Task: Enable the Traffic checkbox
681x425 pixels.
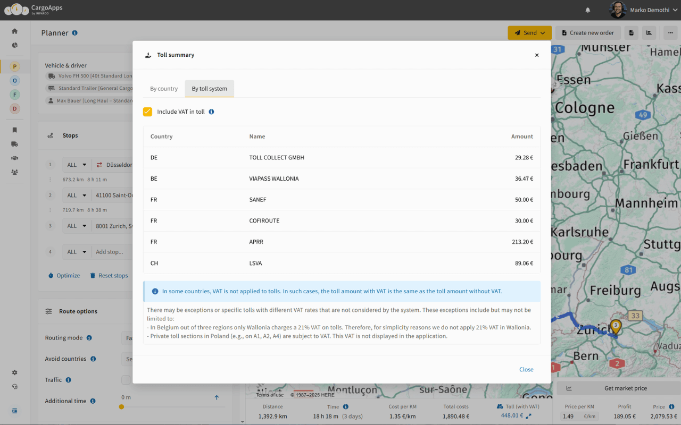Action: [x=126, y=380]
